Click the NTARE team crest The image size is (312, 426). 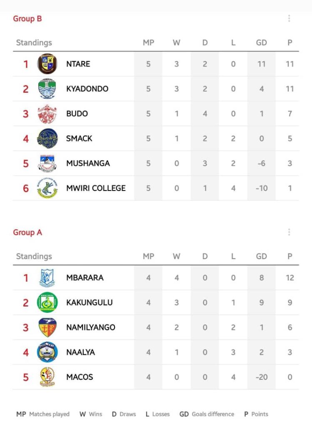[x=47, y=64]
